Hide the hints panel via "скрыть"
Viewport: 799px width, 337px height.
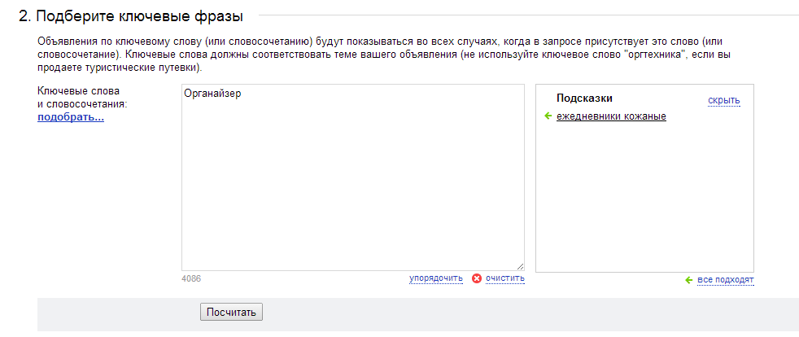coord(724,100)
